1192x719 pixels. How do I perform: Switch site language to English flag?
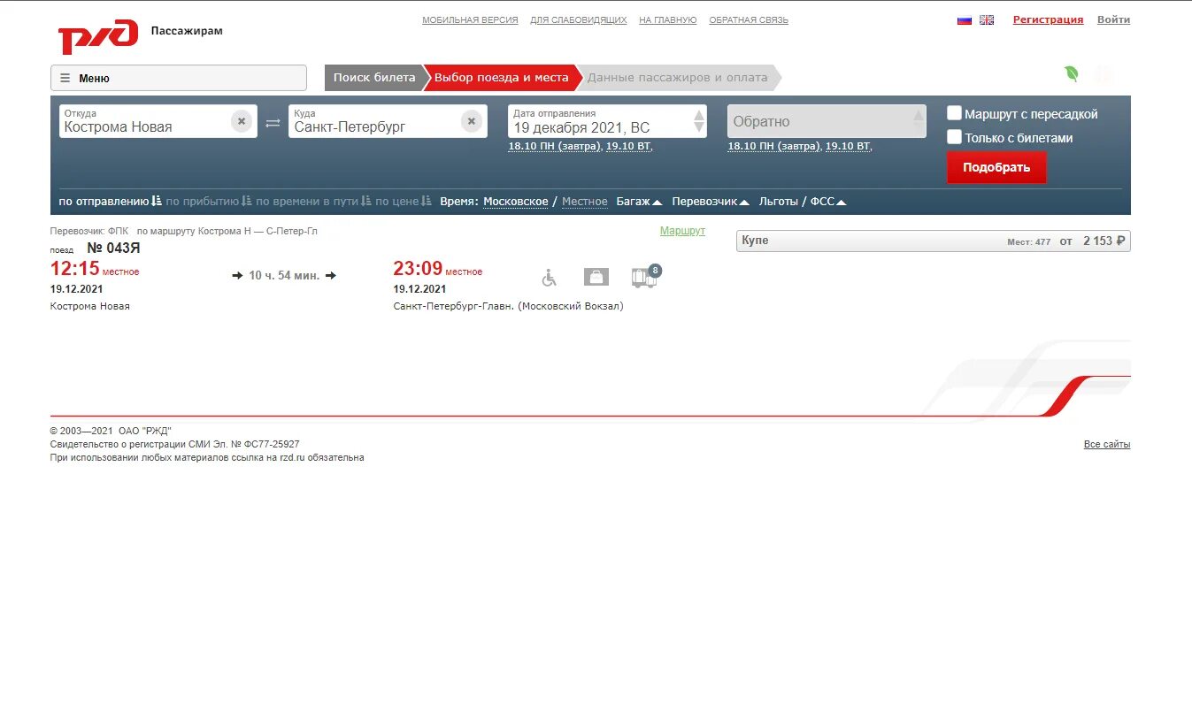pyautogui.click(x=987, y=20)
